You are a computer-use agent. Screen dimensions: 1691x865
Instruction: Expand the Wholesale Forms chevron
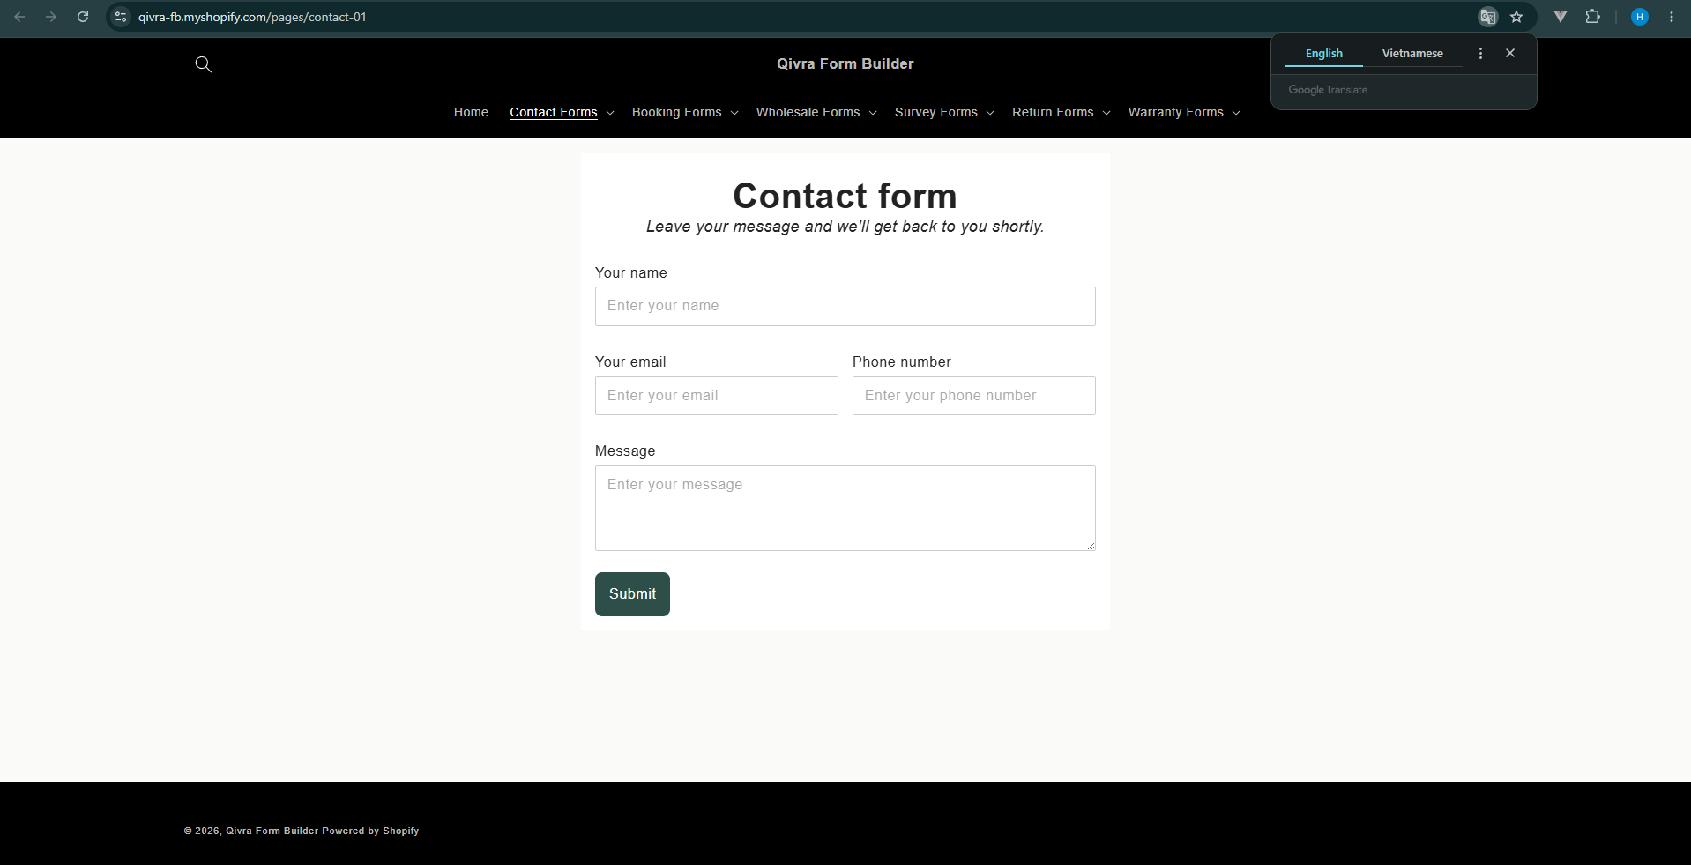[873, 113]
